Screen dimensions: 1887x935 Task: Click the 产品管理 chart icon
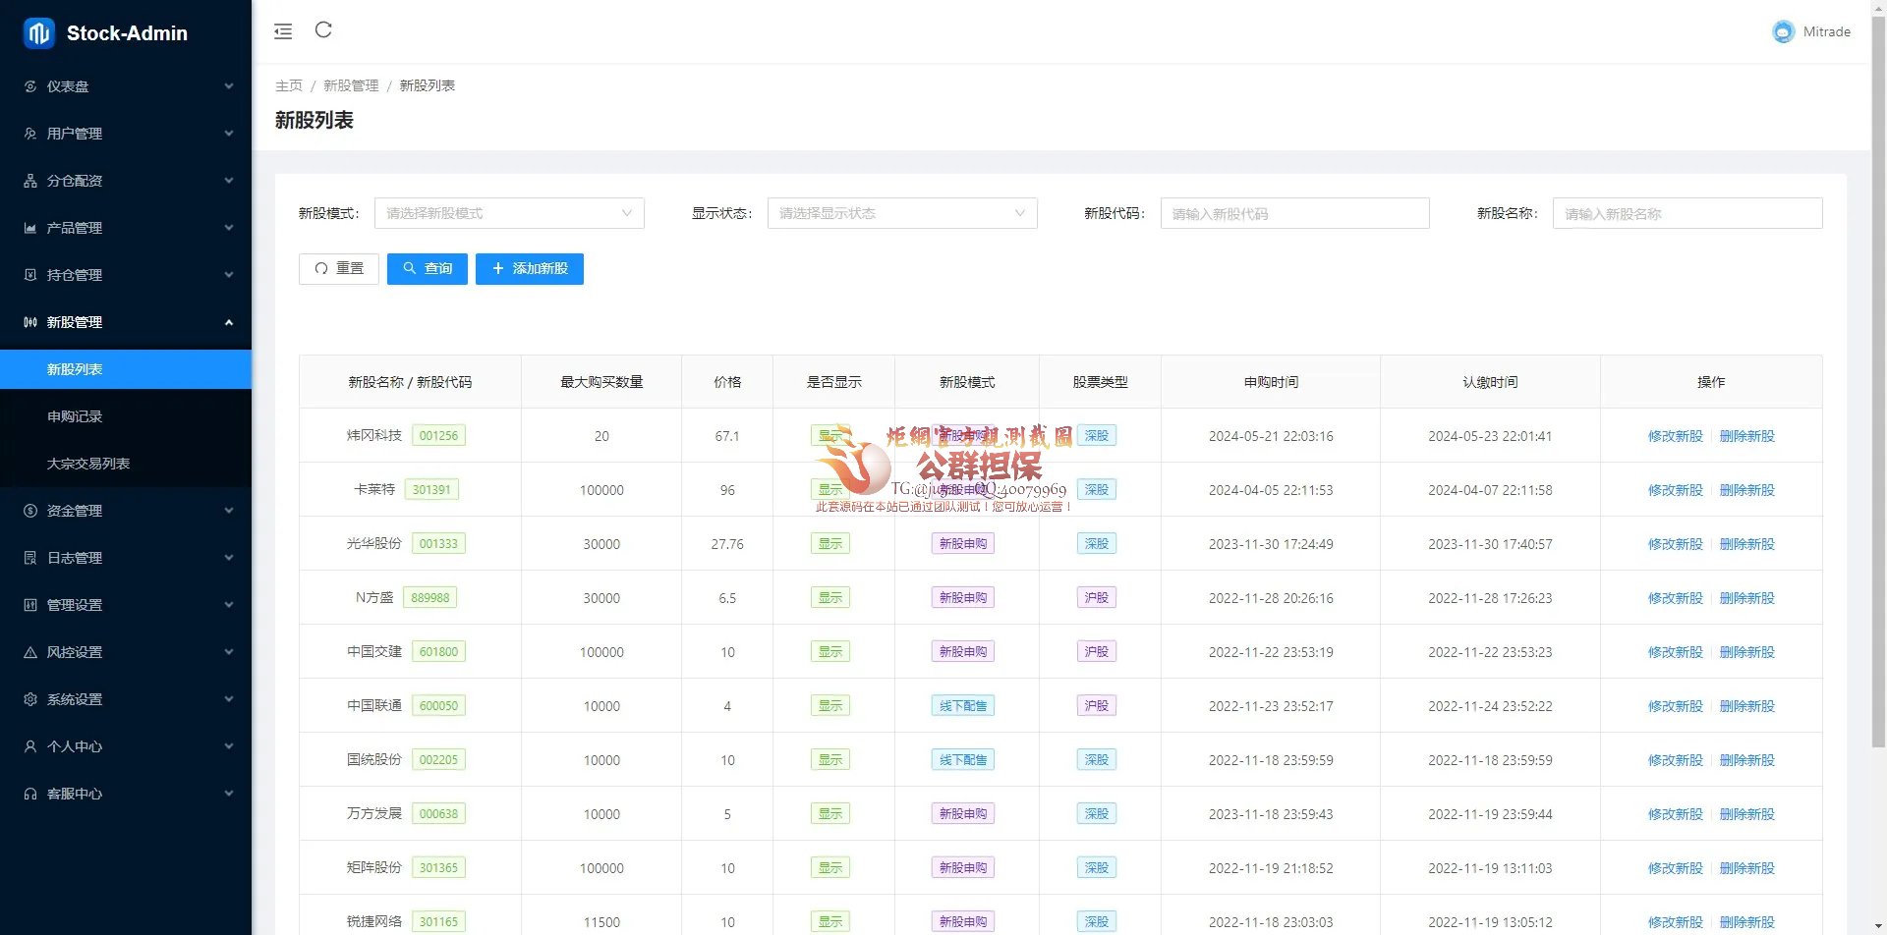coord(30,228)
